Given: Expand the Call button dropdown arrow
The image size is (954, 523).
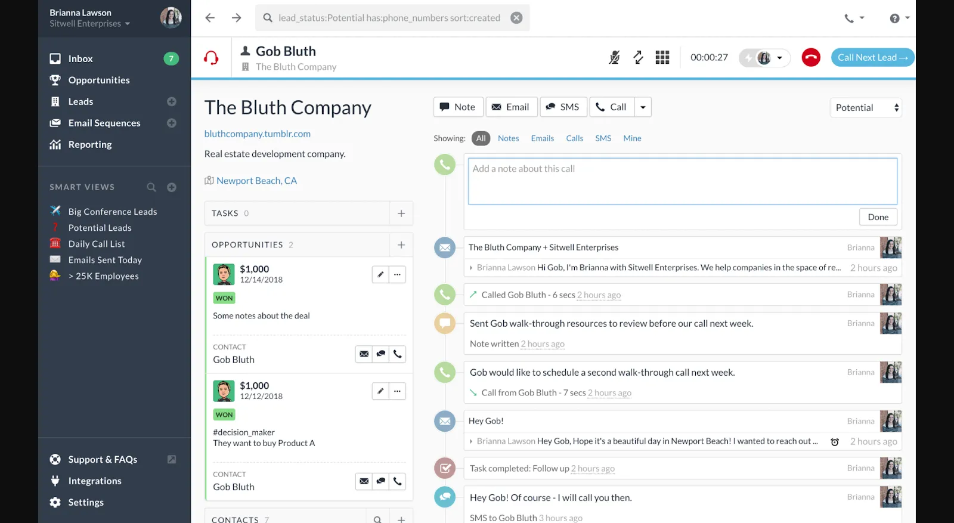Looking at the screenshot, I should [643, 107].
